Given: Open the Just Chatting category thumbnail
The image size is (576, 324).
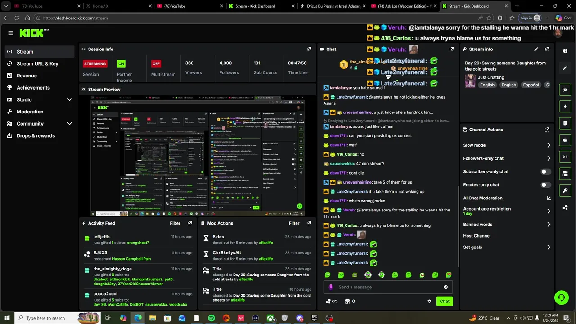Looking at the screenshot, I should pos(470,81).
